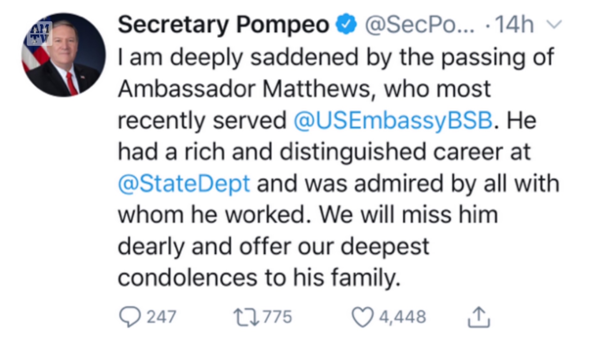
Task: Like the tweet with the heart icon
Action: coord(362,317)
